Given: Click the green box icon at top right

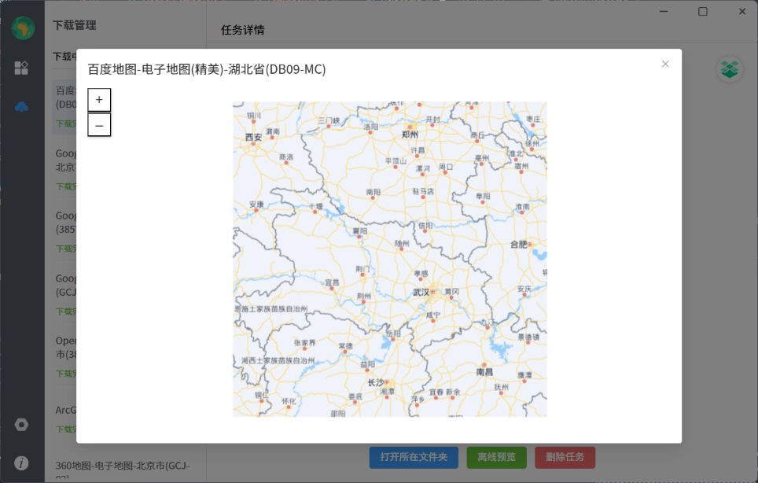Looking at the screenshot, I should point(730,69).
